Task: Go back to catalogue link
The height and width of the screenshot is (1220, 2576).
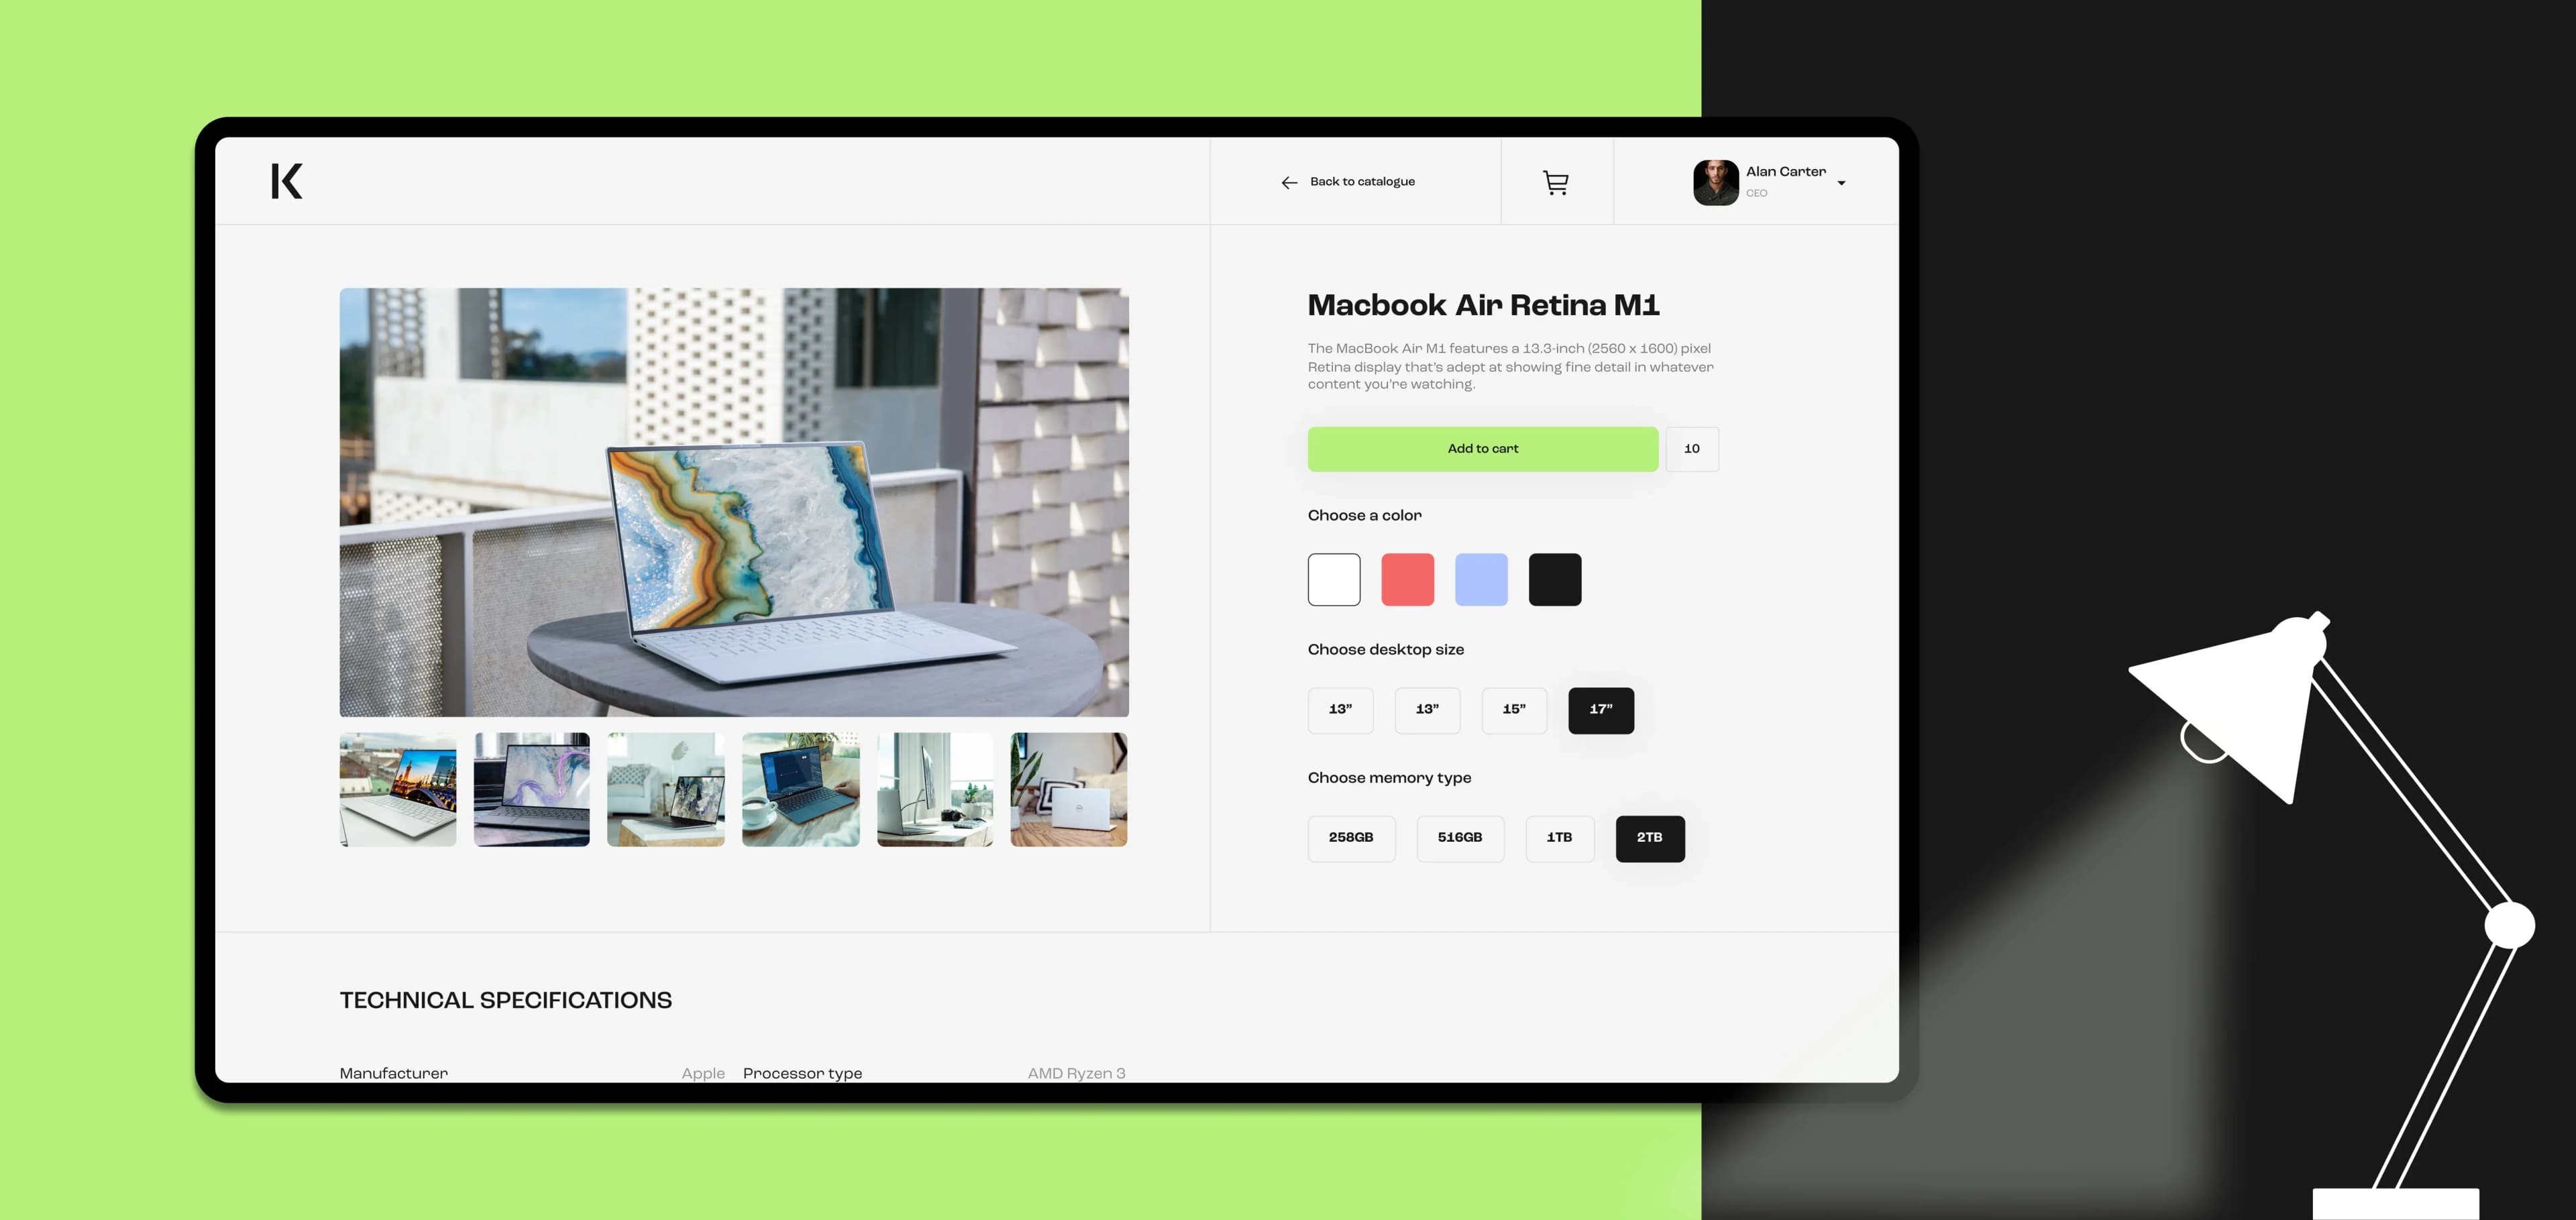Action: 1362,181
